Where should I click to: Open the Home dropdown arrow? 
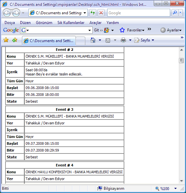pos(100,40)
